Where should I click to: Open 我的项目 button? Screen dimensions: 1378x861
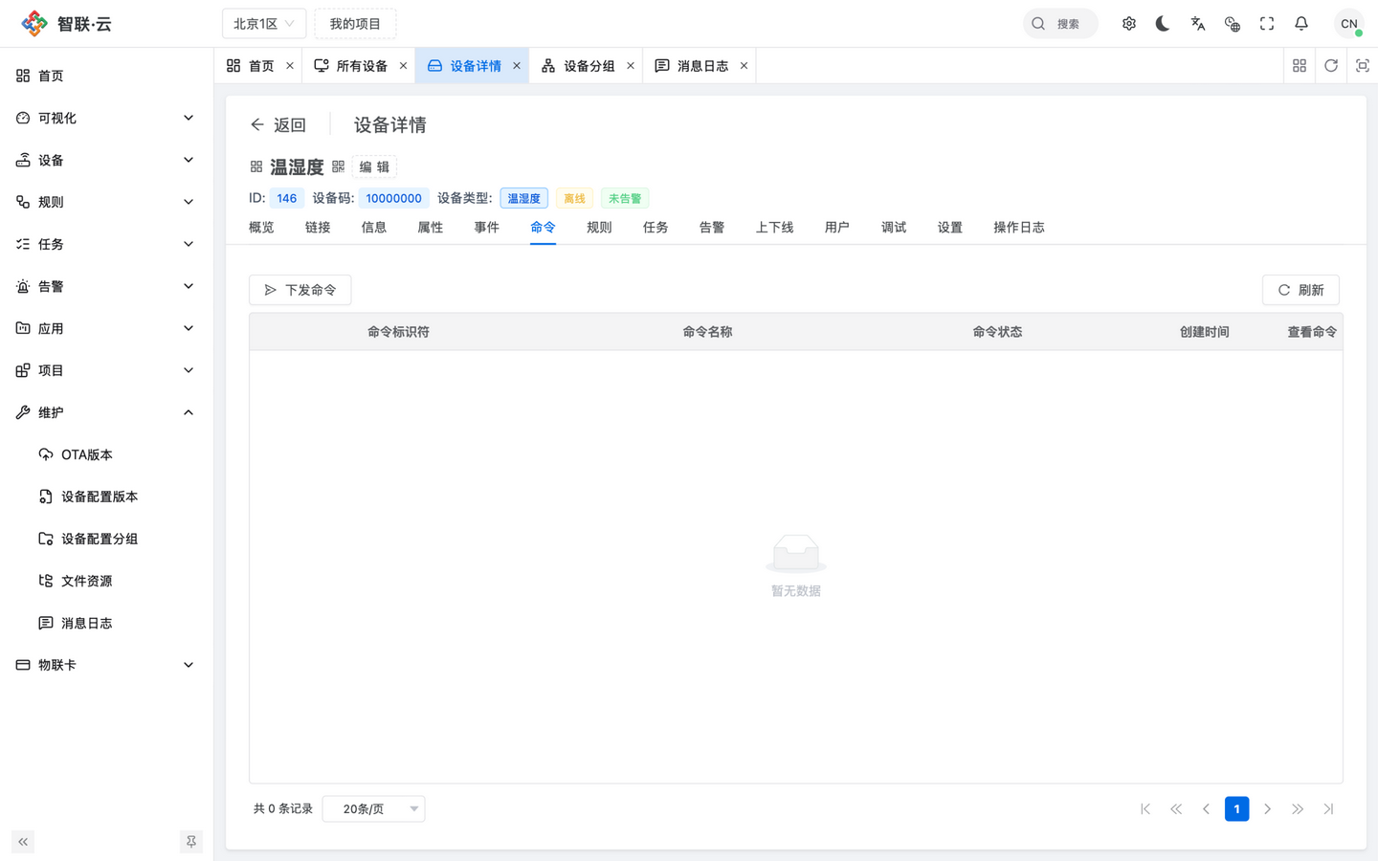(x=355, y=24)
